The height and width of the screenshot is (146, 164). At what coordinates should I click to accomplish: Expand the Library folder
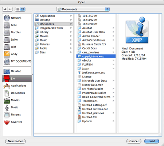(x=71, y=32)
